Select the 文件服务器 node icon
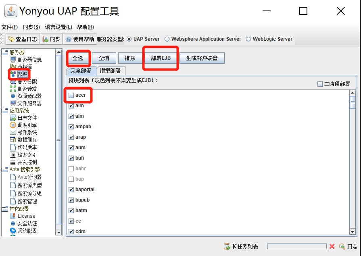The height and width of the screenshot is (256, 361). click(13, 103)
